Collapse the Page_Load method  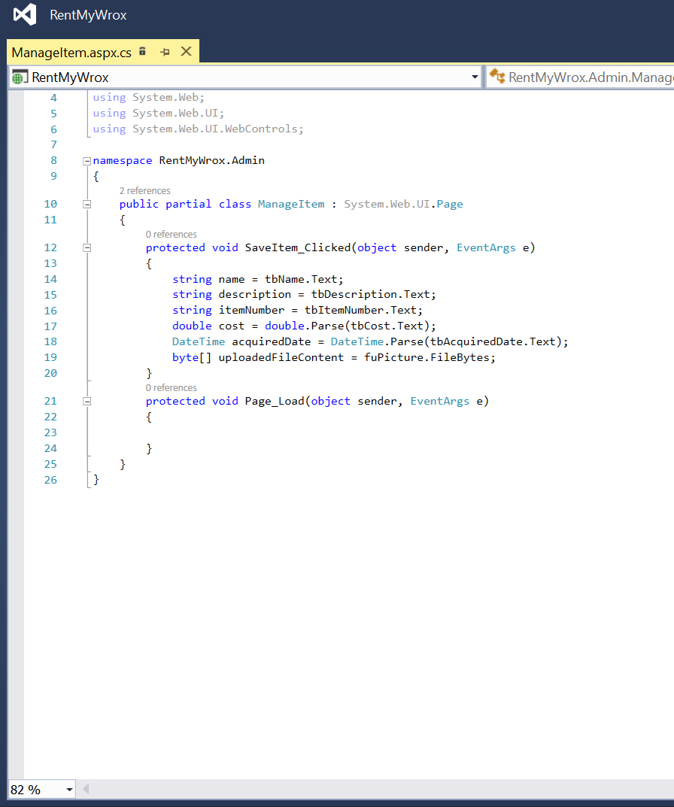(87, 400)
